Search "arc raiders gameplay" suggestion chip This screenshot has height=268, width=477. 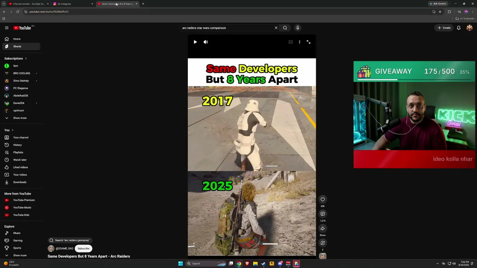tap(70, 240)
